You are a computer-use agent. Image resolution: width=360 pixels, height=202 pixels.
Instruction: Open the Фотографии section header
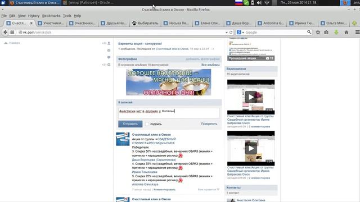coord(128,59)
